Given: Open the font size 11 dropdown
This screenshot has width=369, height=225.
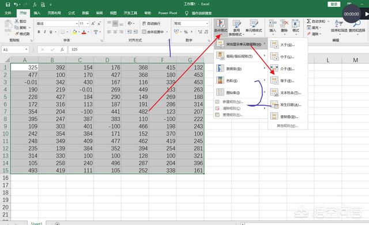Looking at the screenshot, I should coord(88,24).
